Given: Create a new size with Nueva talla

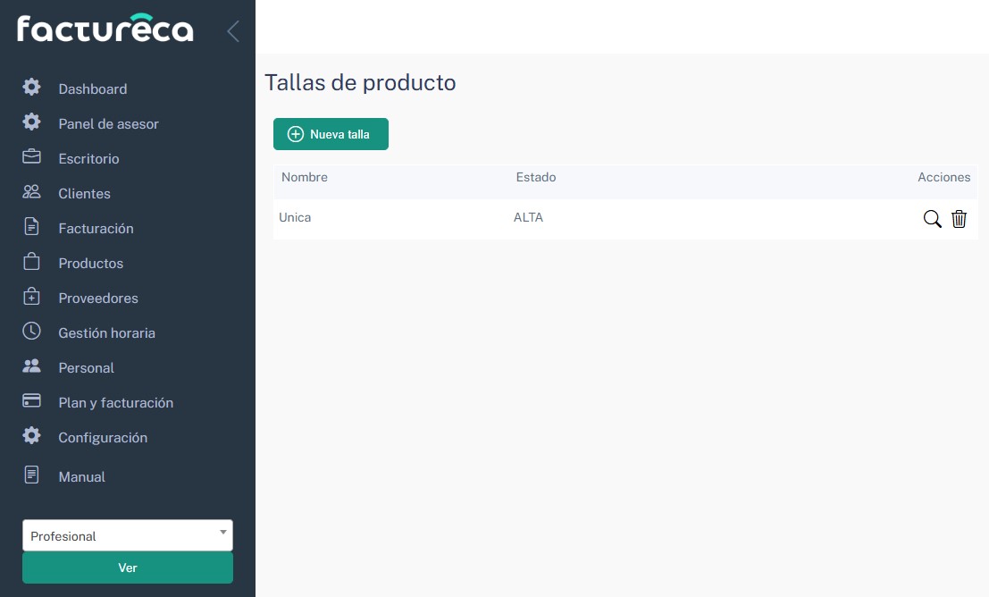Looking at the screenshot, I should coord(331,134).
